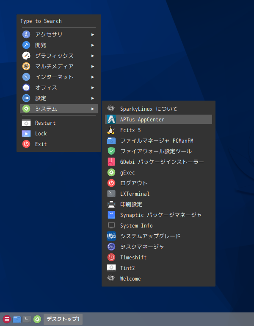The height and width of the screenshot is (326, 254).
Task: Launch Synaptic パッケージマネージャ entry
Action: 158,215
